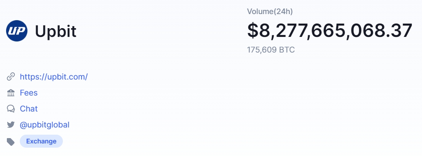Click the gray tag icon
422x156 pixels.
(11, 142)
